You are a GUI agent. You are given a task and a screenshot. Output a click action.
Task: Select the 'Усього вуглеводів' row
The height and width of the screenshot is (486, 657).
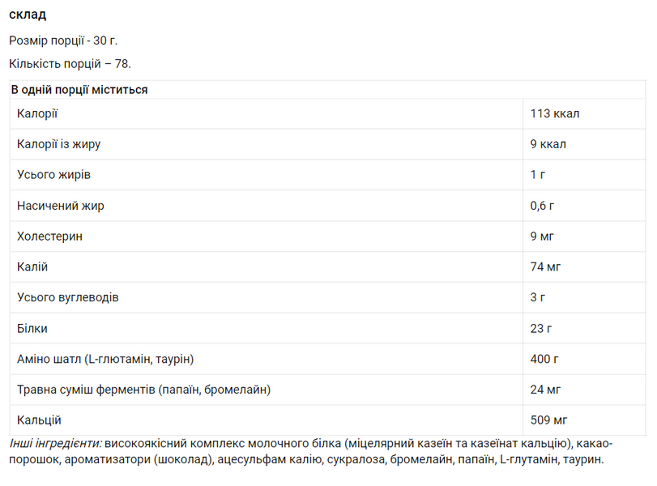(x=327, y=297)
